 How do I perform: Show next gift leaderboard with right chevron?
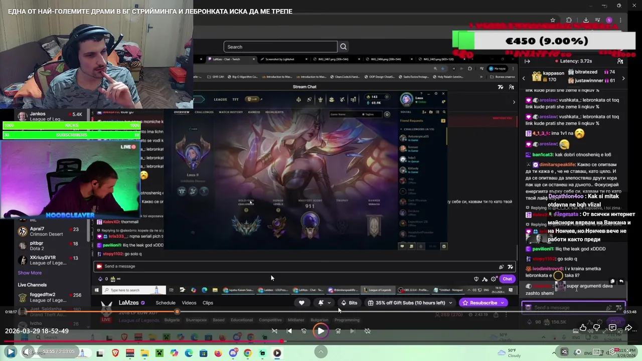(623, 78)
